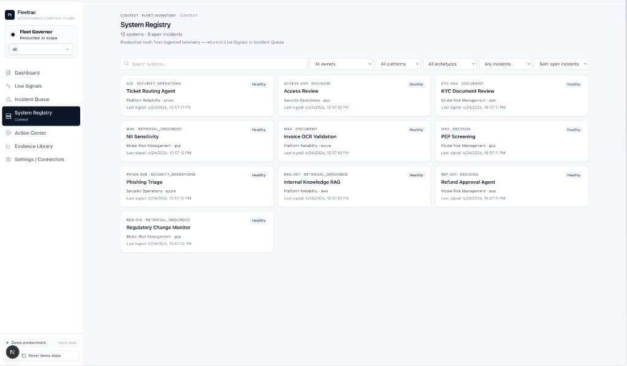627x366 pixels.
Task: Click the black dot beside Fleet Governor
Action: tap(13, 34)
